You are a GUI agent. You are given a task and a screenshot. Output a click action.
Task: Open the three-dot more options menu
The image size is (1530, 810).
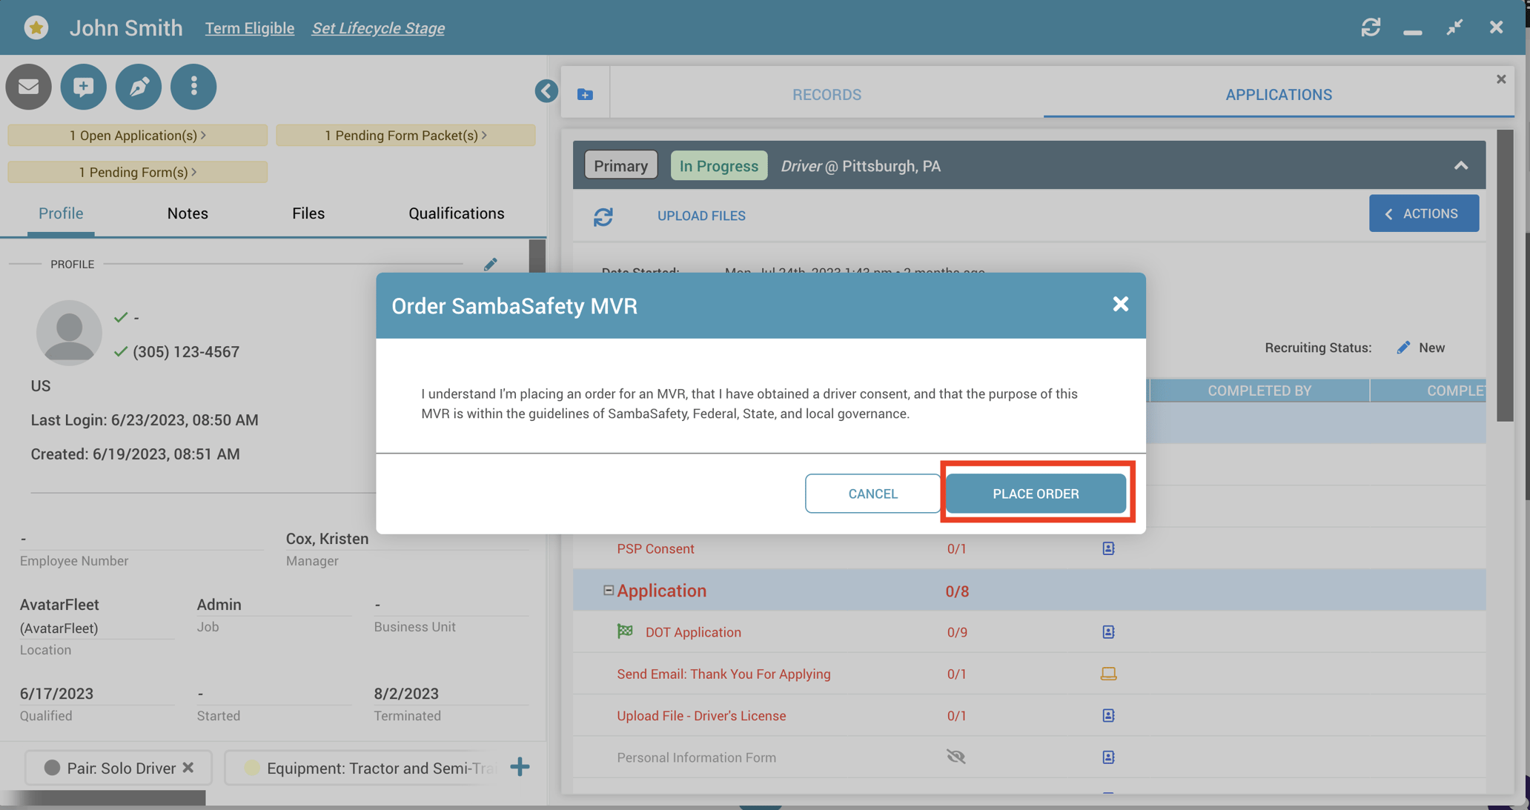(193, 87)
